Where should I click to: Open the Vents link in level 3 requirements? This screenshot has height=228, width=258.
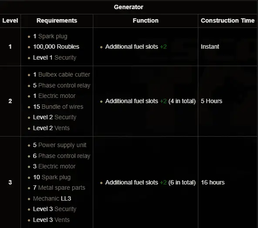(62, 220)
